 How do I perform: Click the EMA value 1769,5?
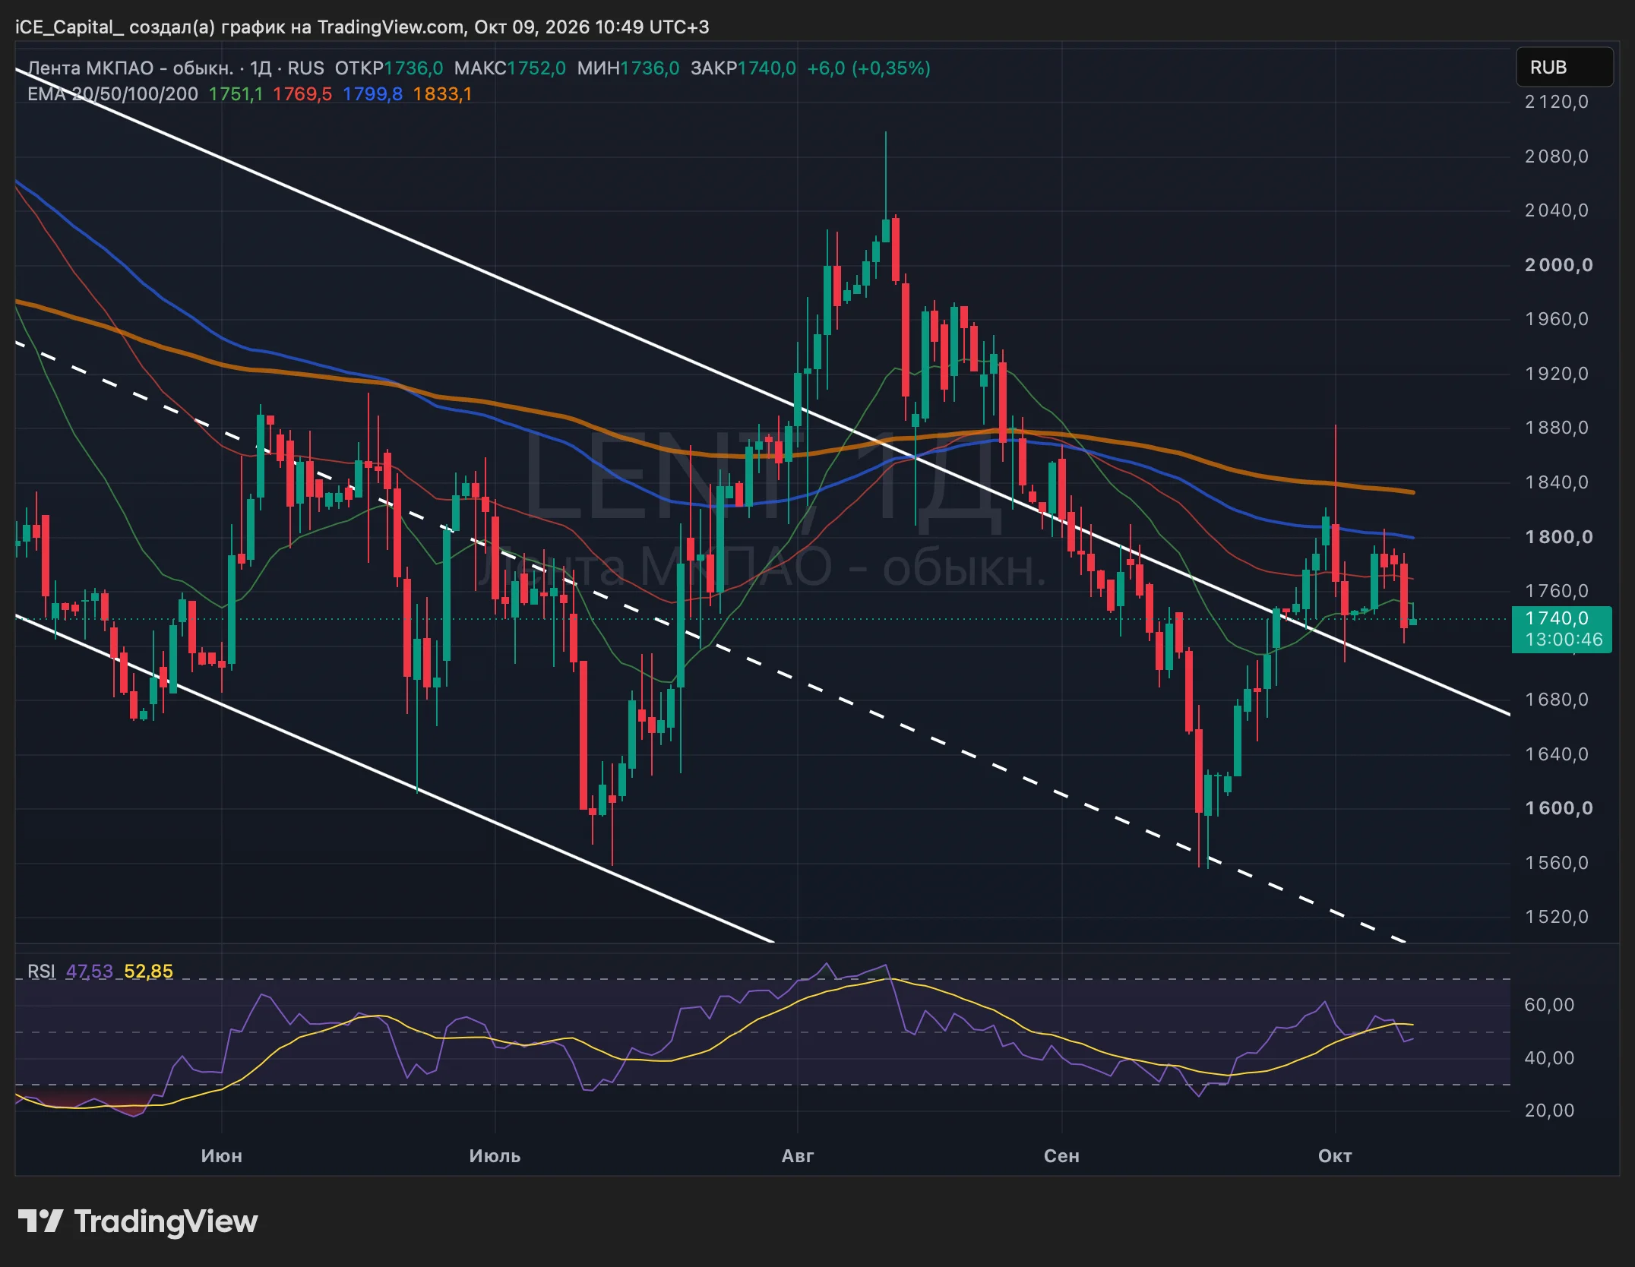(x=302, y=94)
